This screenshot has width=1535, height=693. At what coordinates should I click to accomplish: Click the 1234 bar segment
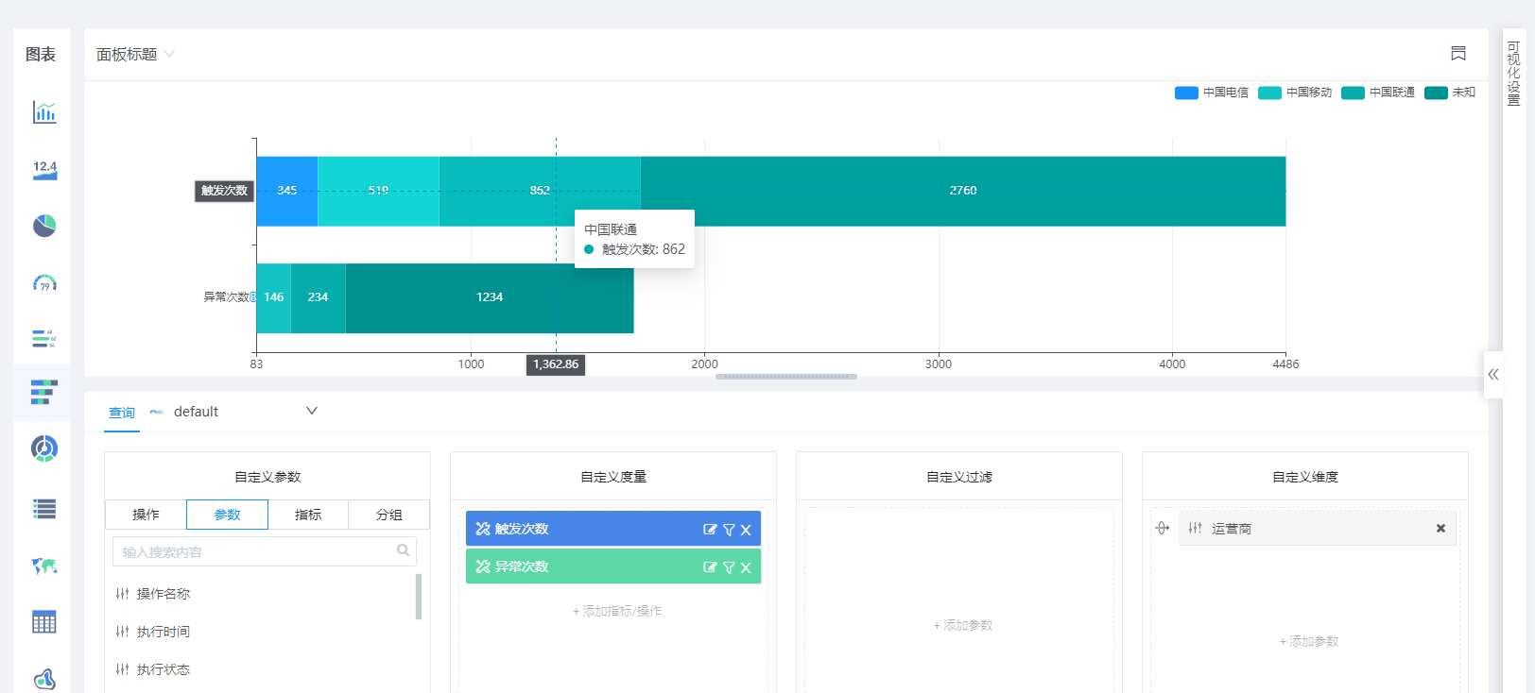point(490,297)
